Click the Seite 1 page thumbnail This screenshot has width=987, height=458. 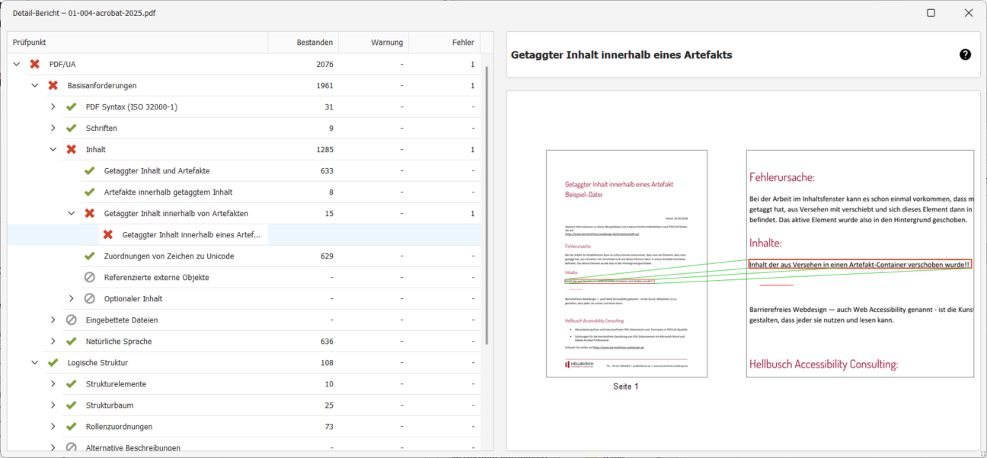point(626,263)
